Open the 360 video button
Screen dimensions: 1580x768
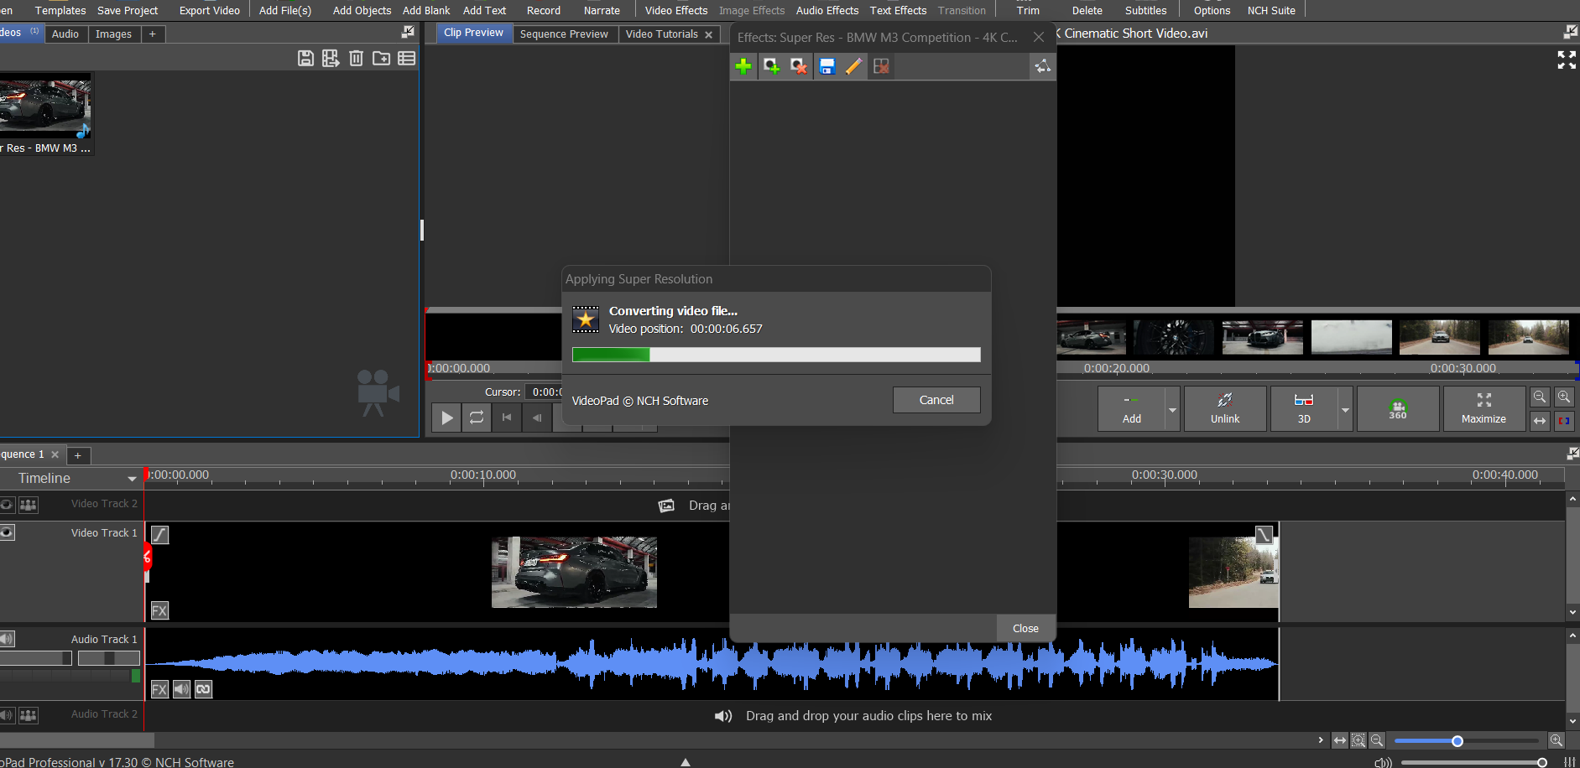click(1397, 409)
